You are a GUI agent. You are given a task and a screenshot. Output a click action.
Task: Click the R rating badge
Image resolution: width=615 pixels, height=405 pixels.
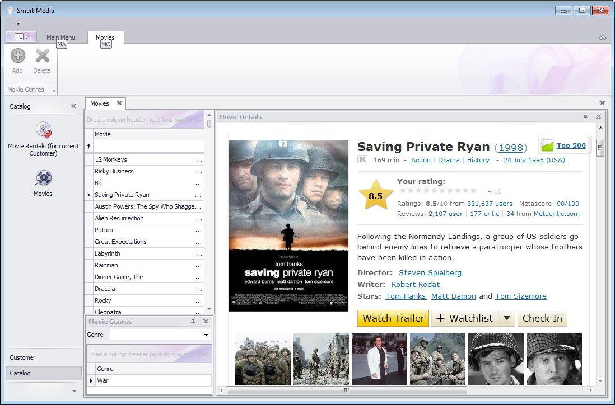(362, 159)
